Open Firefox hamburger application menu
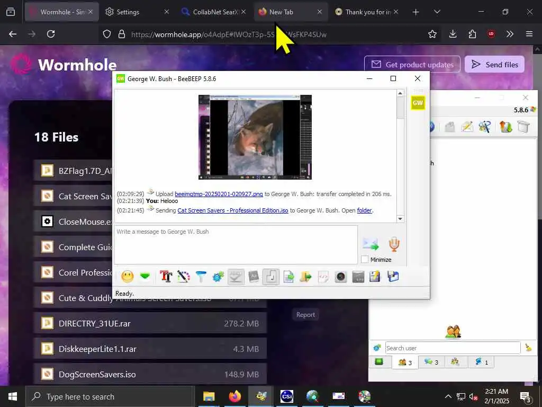This screenshot has width=542, height=407. (x=529, y=34)
